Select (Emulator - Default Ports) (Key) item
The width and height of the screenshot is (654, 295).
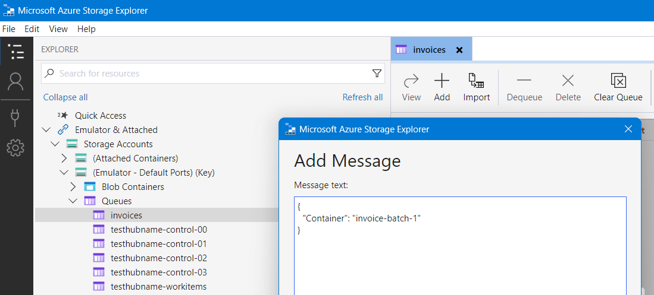154,173
